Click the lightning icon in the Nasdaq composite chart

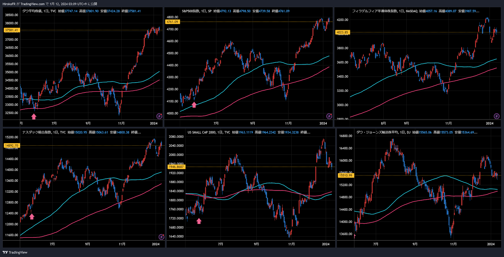click(162, 237)
